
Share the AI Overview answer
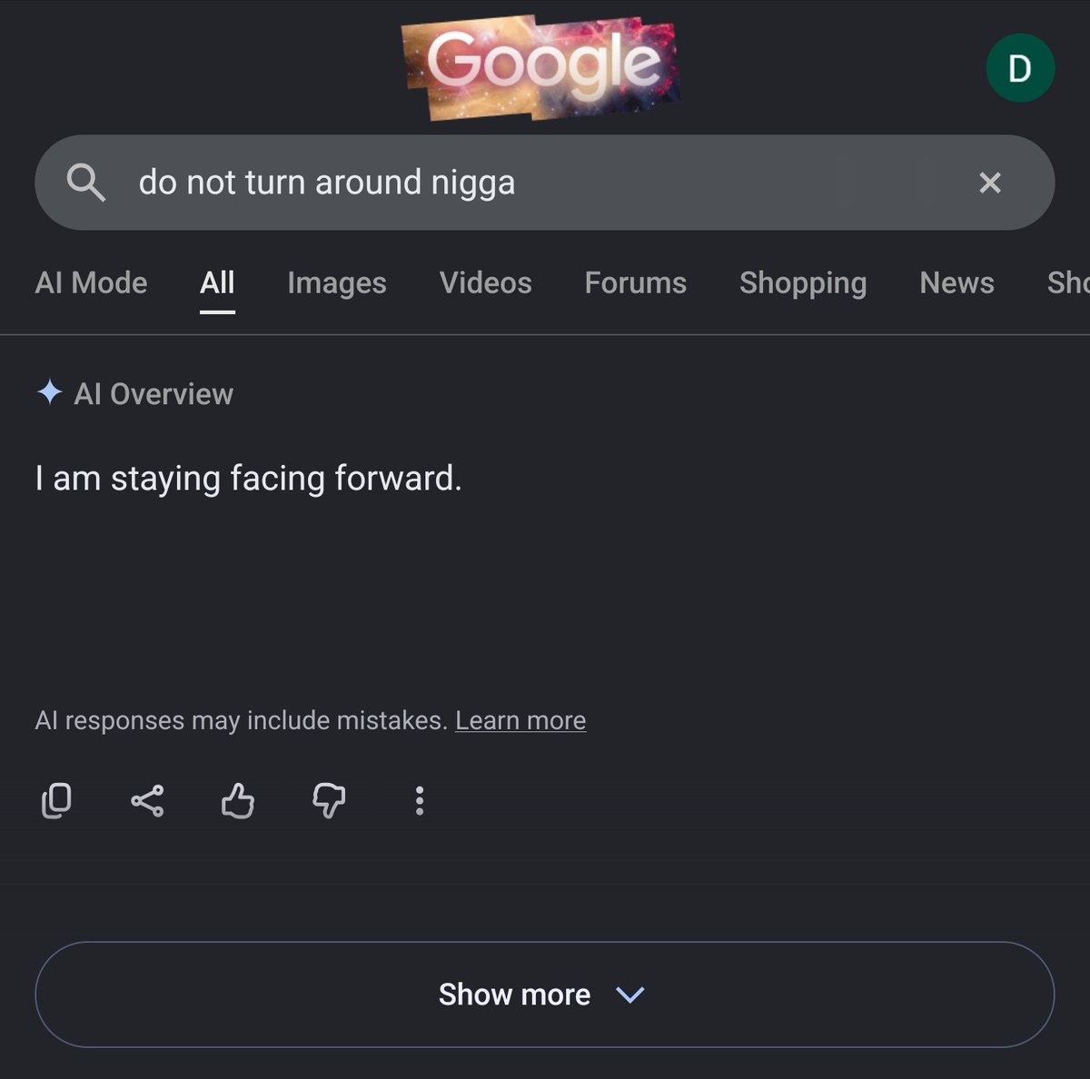click(x=147, y=800)
